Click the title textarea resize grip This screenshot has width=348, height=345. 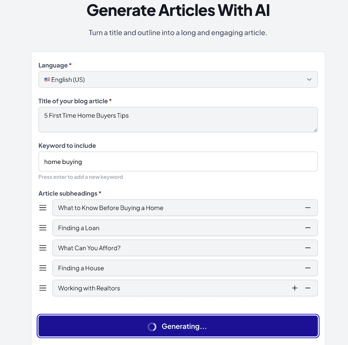[316, 130]
